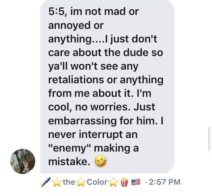Click the word "the" in sender name
The width and height of the screenshot is (212, 196).
69,182
